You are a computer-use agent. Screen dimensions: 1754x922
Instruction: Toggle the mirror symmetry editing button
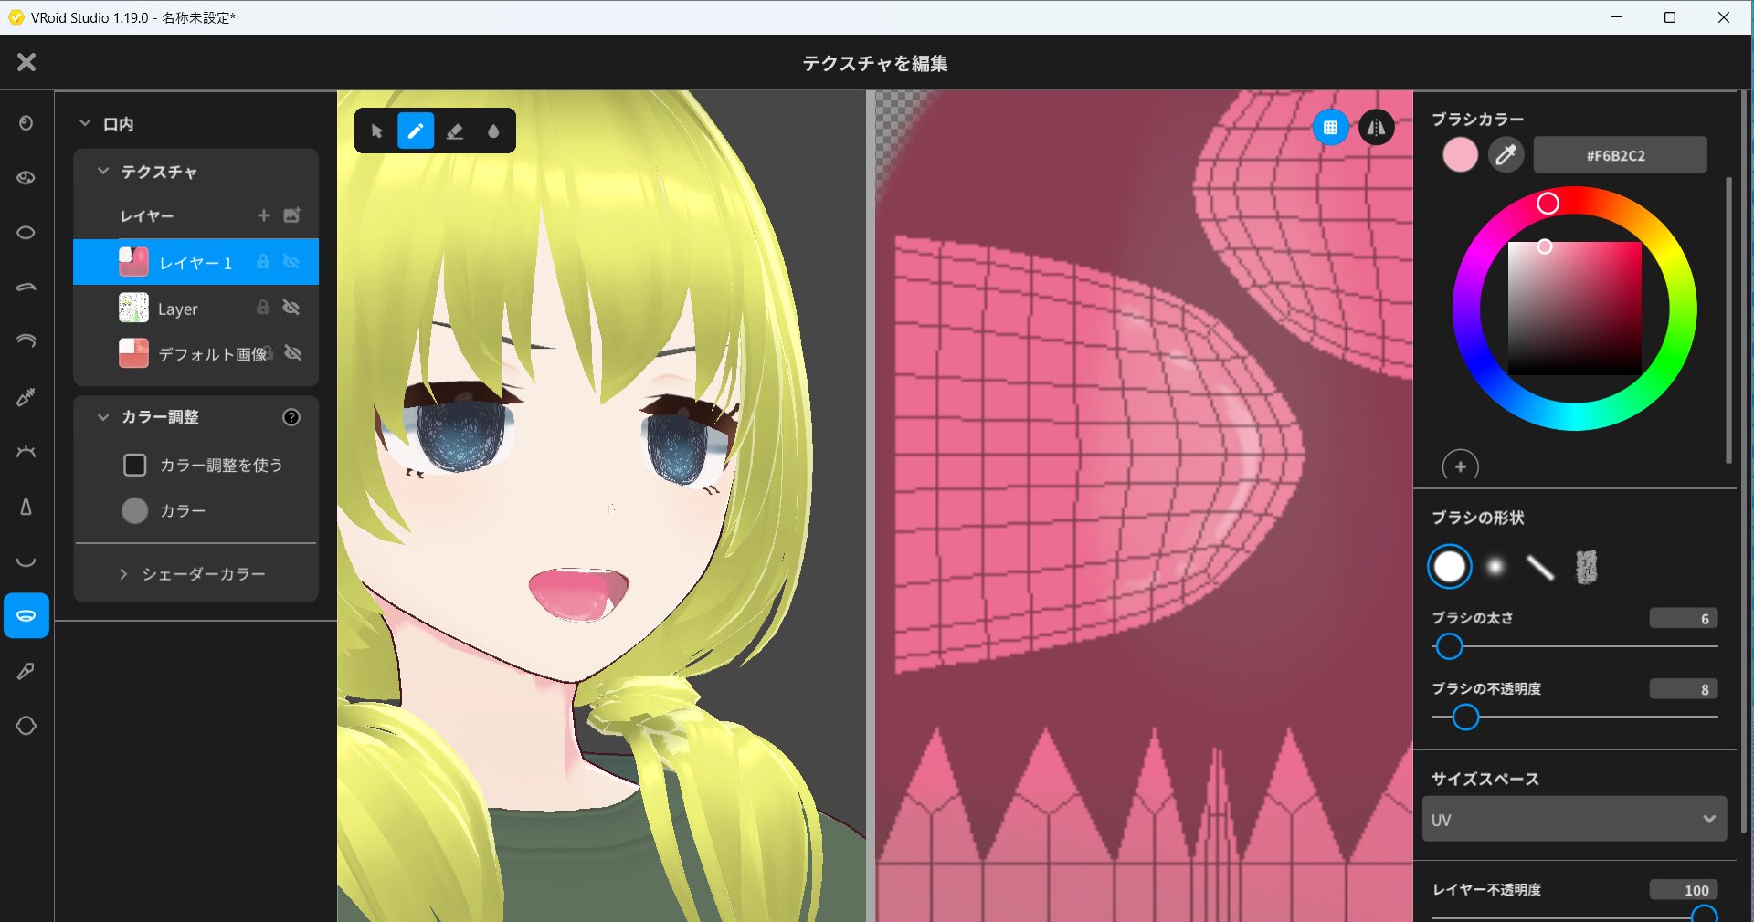coord(1376,128)
